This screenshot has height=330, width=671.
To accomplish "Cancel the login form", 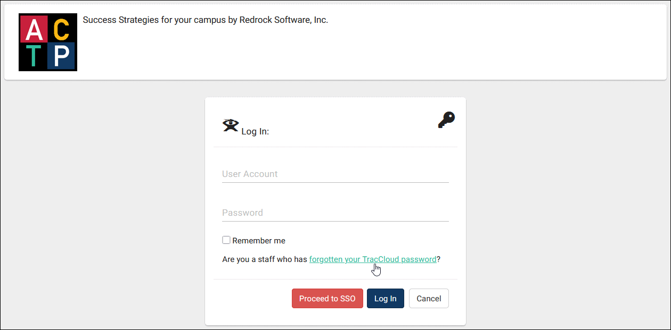I will pyautogui.click(x=429, y=299).
